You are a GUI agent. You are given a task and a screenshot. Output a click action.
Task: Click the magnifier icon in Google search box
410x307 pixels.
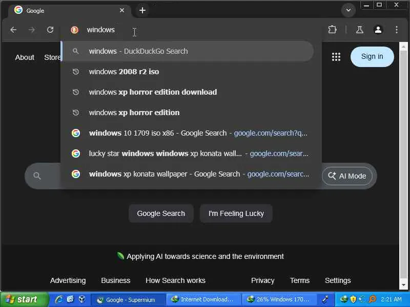pos(37,176)
